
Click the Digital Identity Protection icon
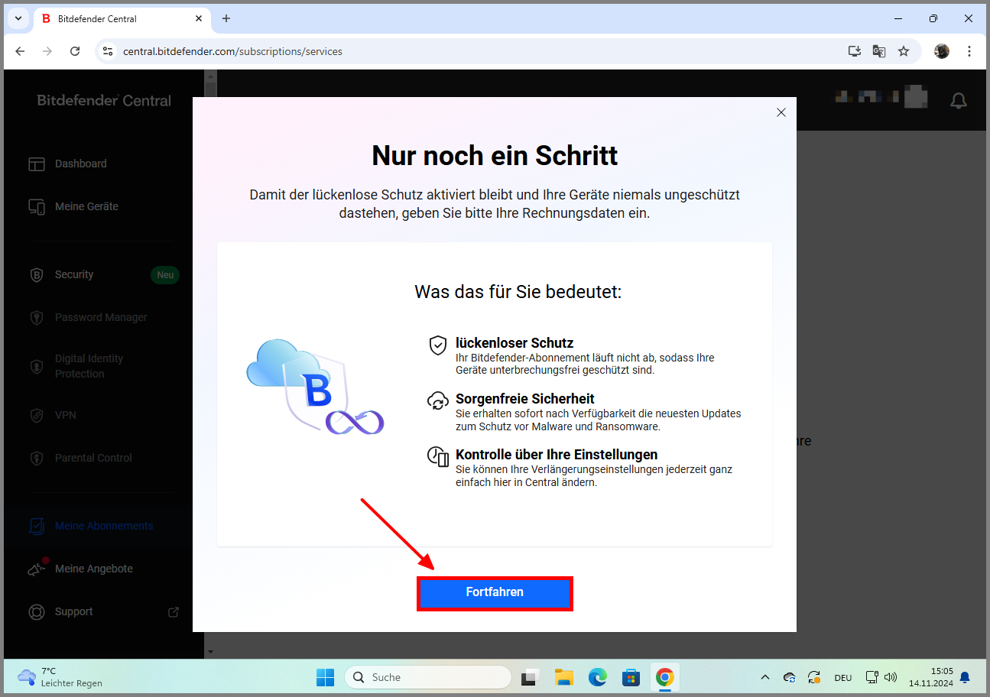point(37,366)
